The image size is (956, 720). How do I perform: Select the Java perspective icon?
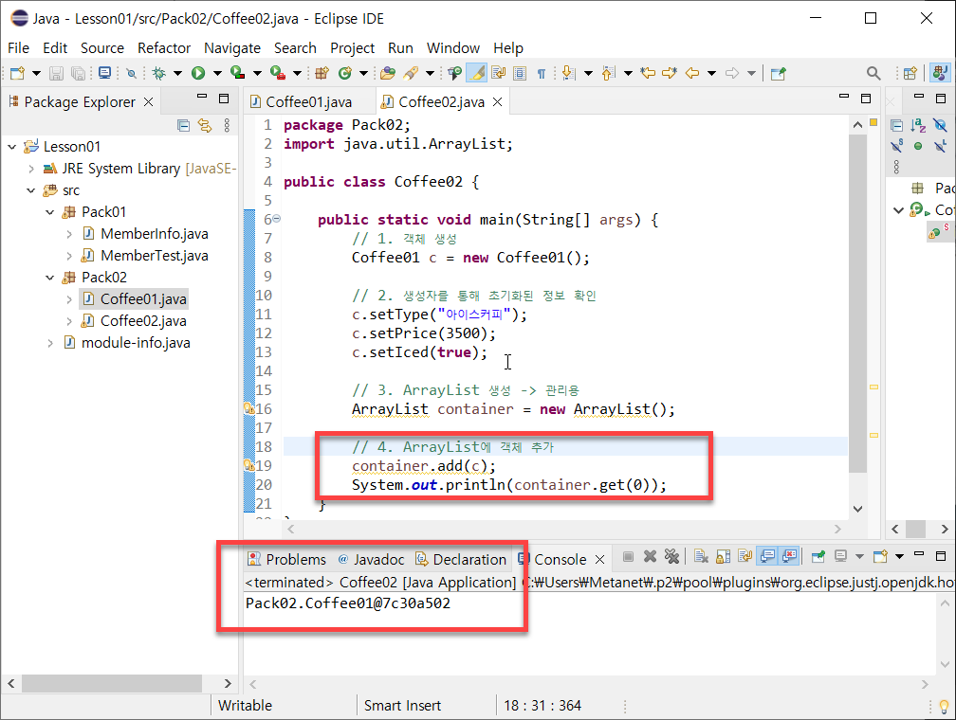[x=940, y=73]
